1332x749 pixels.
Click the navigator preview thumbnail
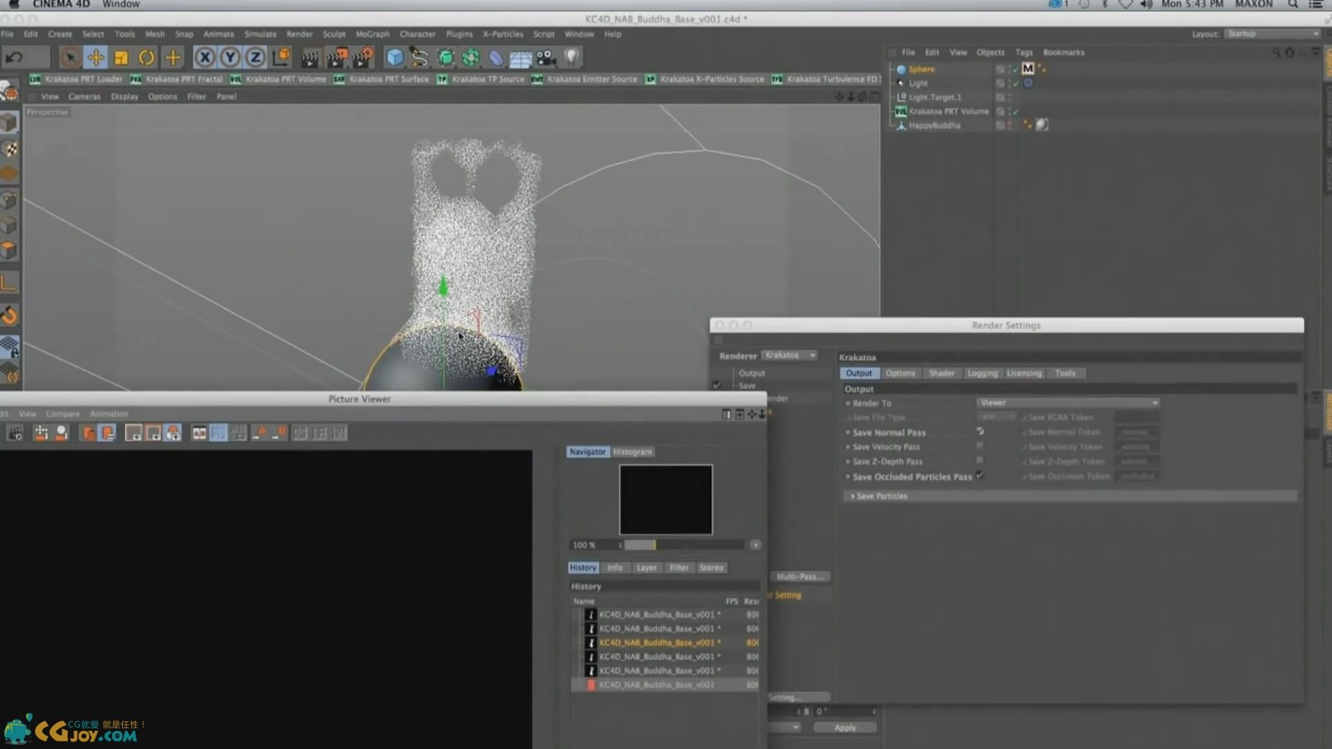665,500
